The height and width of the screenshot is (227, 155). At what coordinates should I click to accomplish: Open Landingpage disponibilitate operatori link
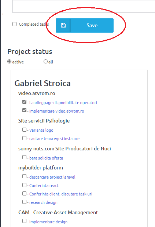63,103
